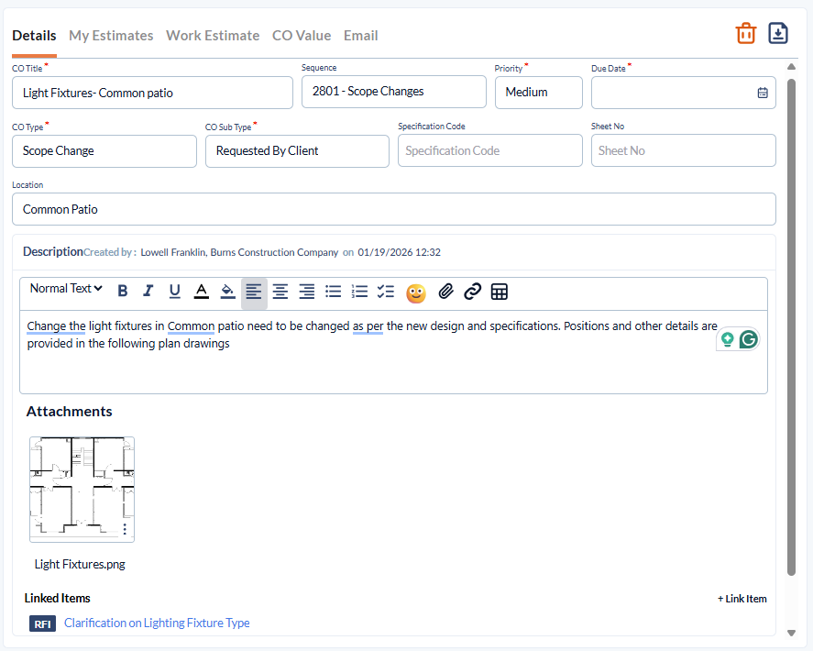
Task: Open attachment options three-dot menu
Action: click(x=125, y=529)
